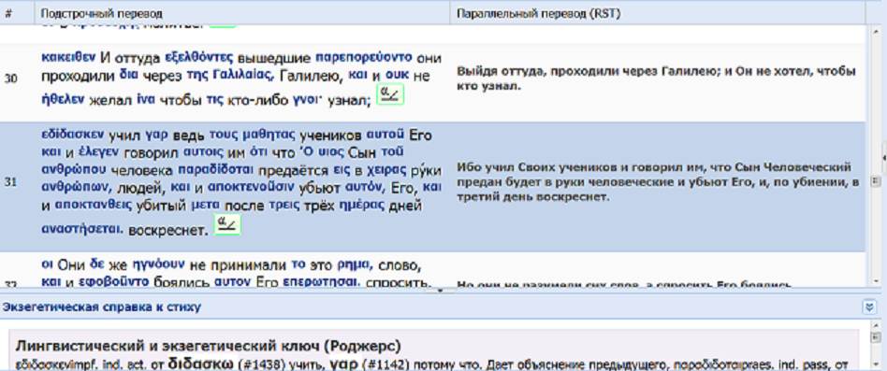Click the Greek word εδίδασκεν in verse 31
Image resolution: width=887 pixels, height=371 pixels.
[73, 135]
